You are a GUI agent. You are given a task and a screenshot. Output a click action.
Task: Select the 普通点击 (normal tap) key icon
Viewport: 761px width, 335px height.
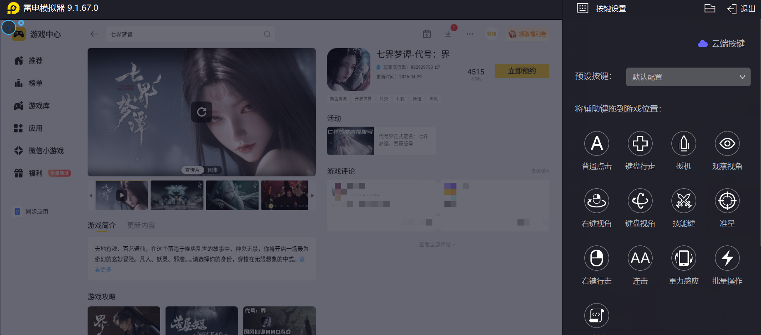(596, 143)
